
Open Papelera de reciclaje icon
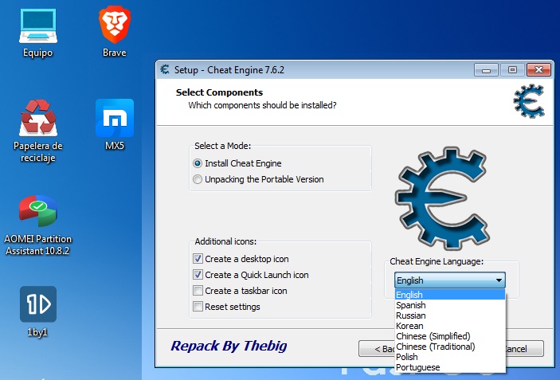(38, 131)
